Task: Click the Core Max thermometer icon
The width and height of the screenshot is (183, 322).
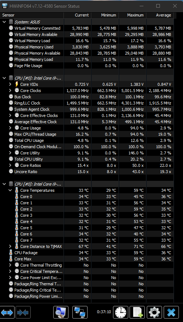Action: point(11,259)
